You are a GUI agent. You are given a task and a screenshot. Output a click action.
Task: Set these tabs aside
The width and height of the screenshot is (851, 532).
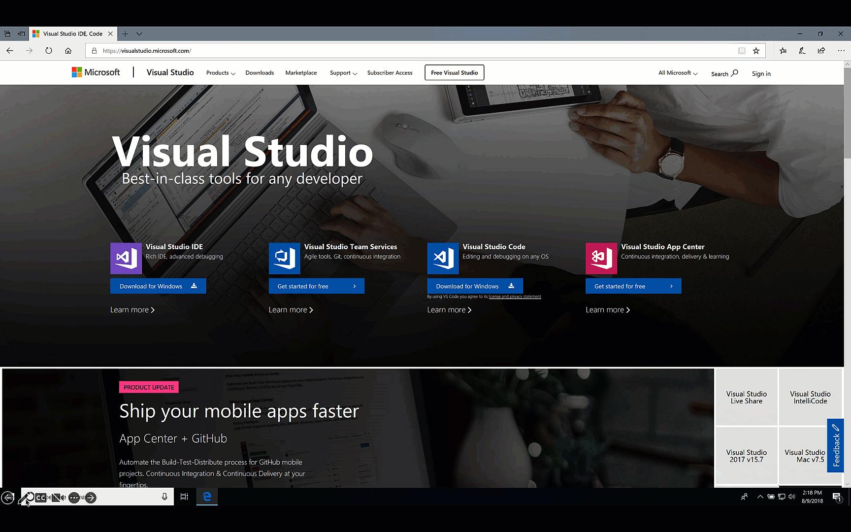click(x=21, y=34)
